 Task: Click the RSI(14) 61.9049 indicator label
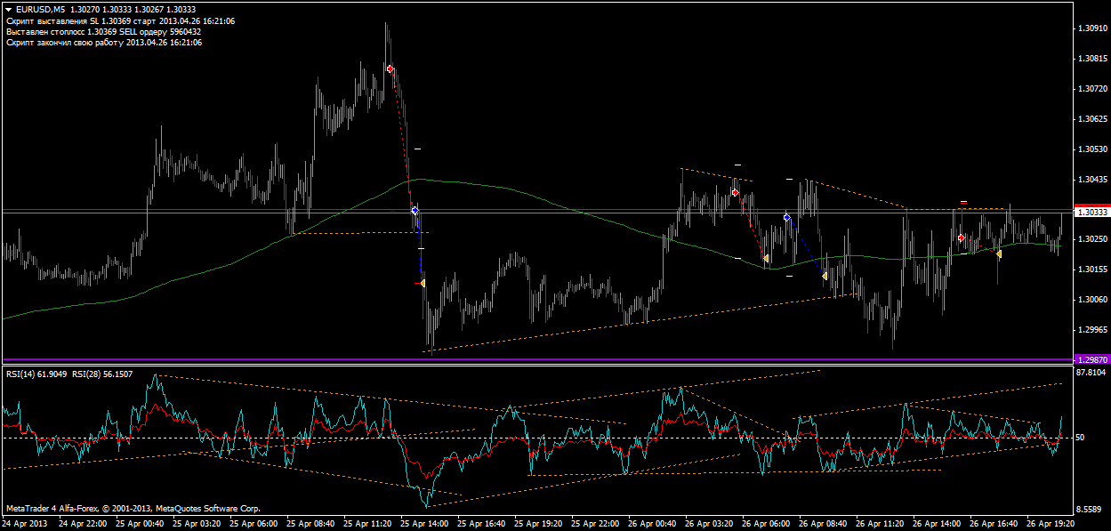38,374
